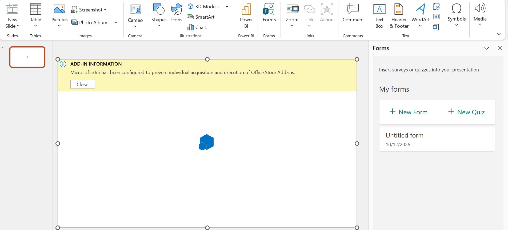Add a new Comment

tap(353, 13)
